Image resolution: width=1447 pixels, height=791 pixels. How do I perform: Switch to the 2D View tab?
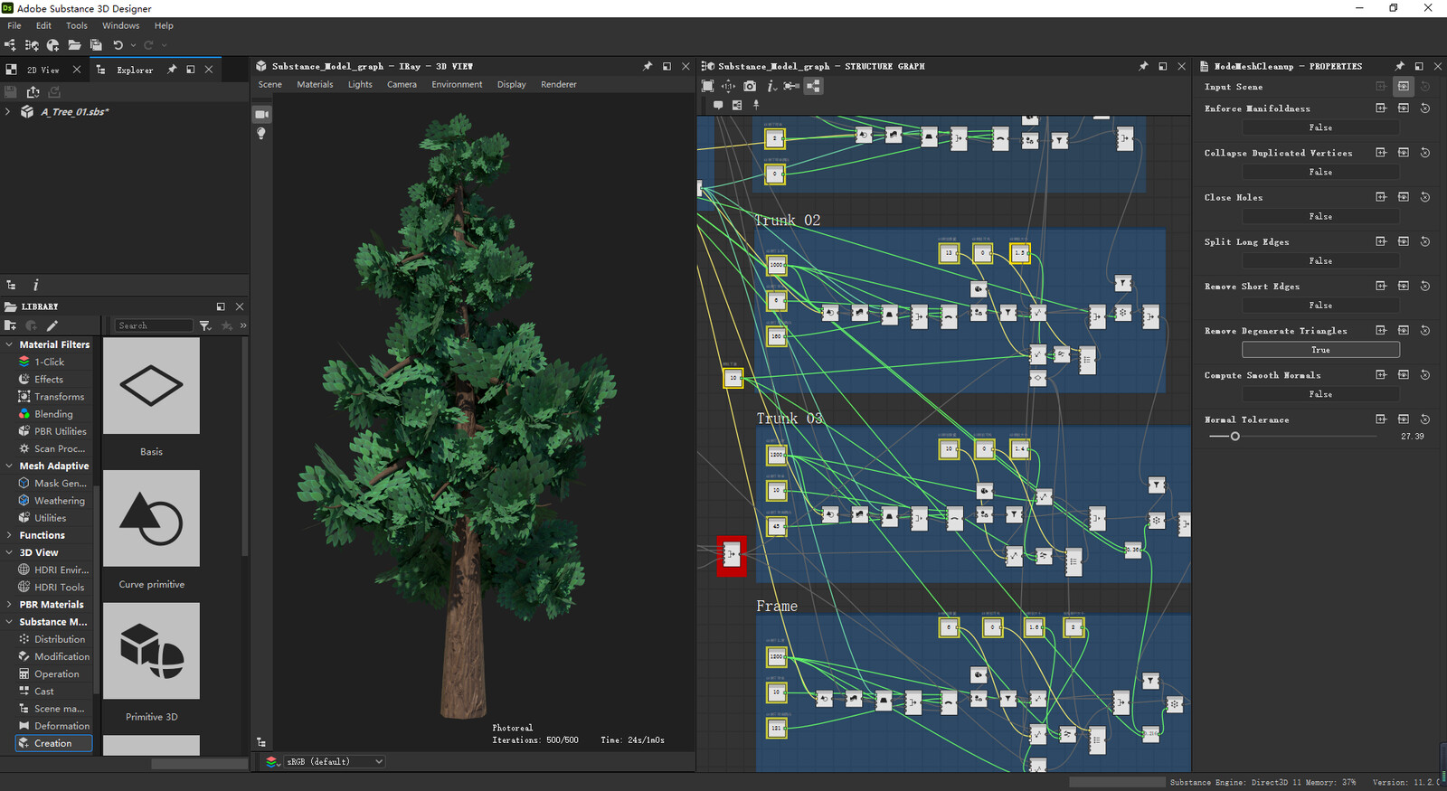pyautogui.click(x=43, y=70)
